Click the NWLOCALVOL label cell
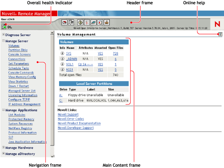The width and height of the screenshot is (224, 168). 97,100
